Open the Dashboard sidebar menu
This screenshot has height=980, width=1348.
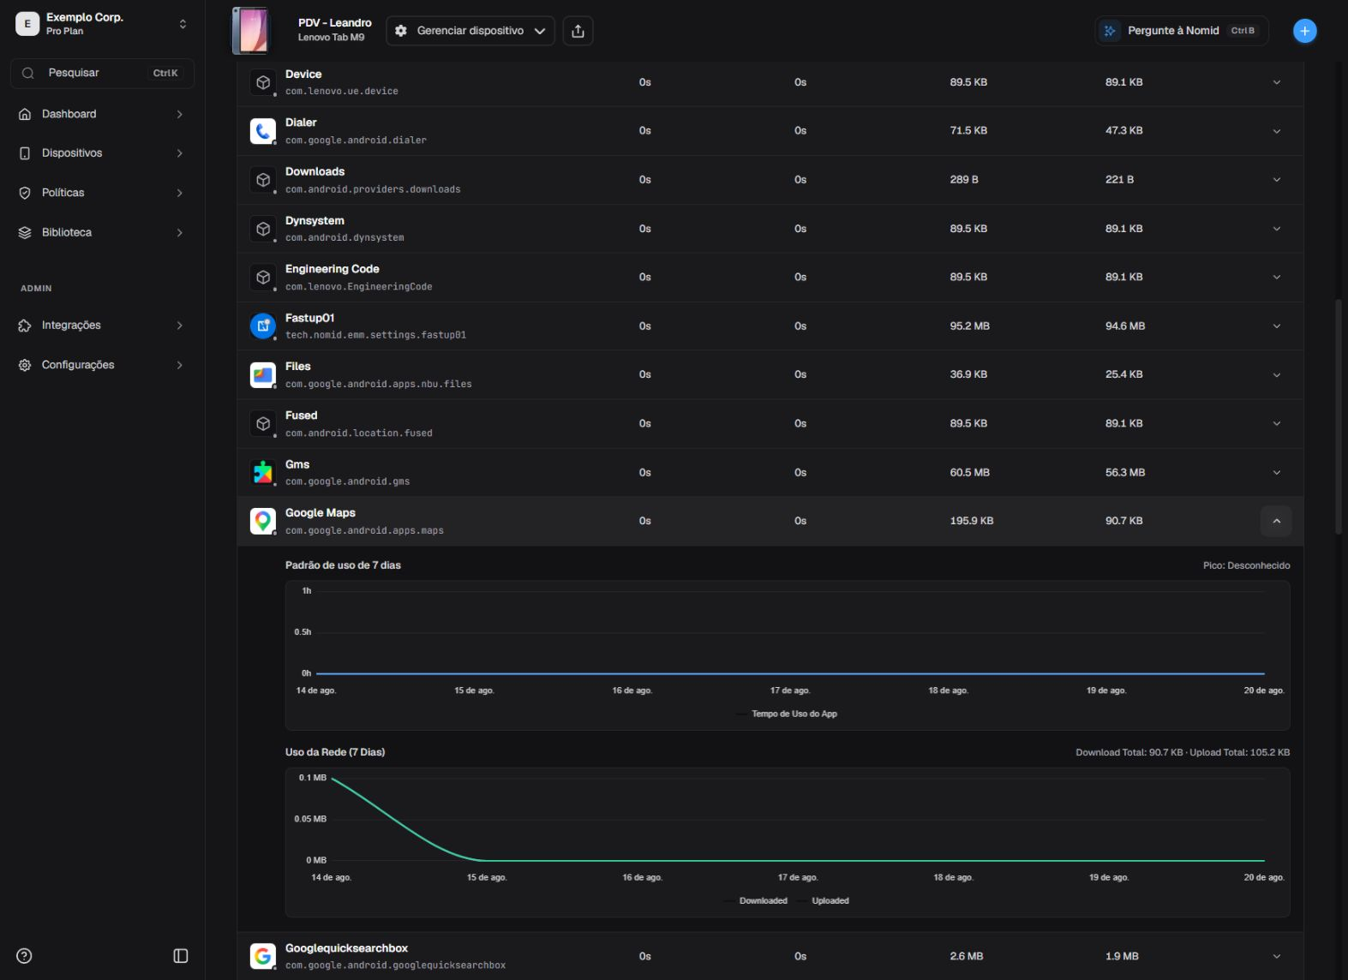(103, 114)
